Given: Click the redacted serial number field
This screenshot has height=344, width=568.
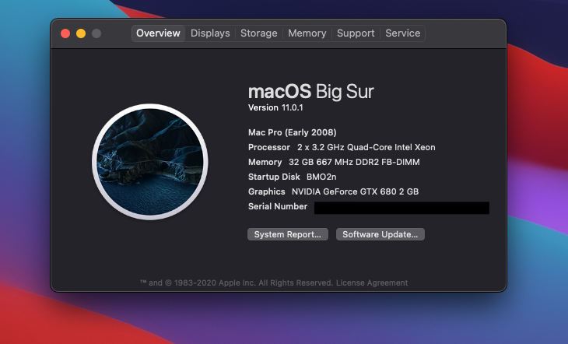Looking at the screenshot, I should coord(401,208).
